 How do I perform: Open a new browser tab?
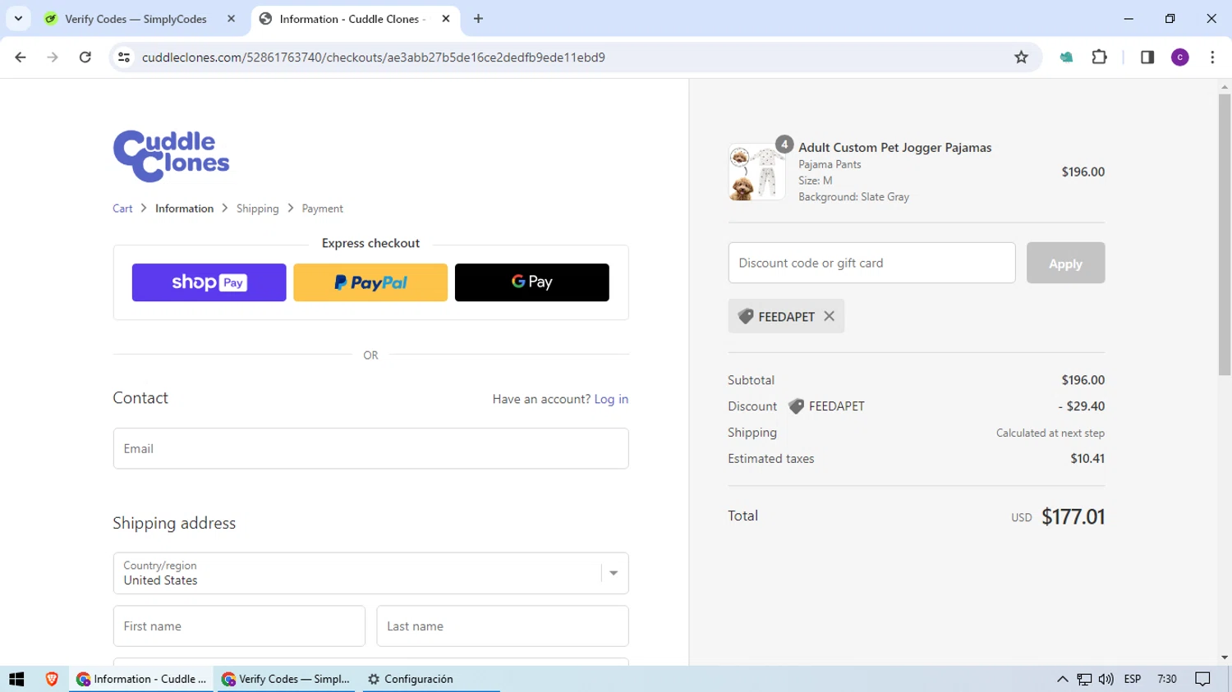tap(478, 19)
